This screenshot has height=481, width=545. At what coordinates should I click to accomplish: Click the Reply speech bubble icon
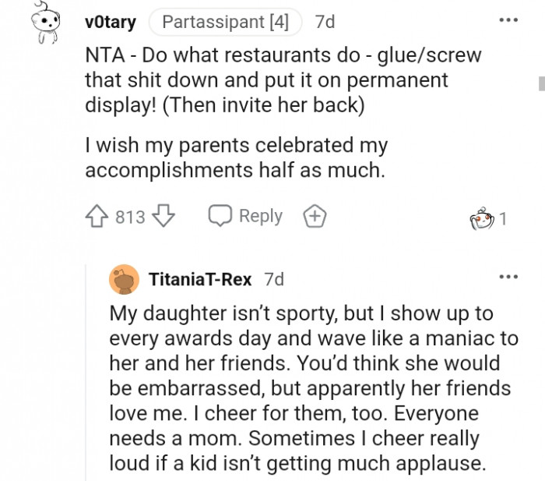[x=220, y=217]
